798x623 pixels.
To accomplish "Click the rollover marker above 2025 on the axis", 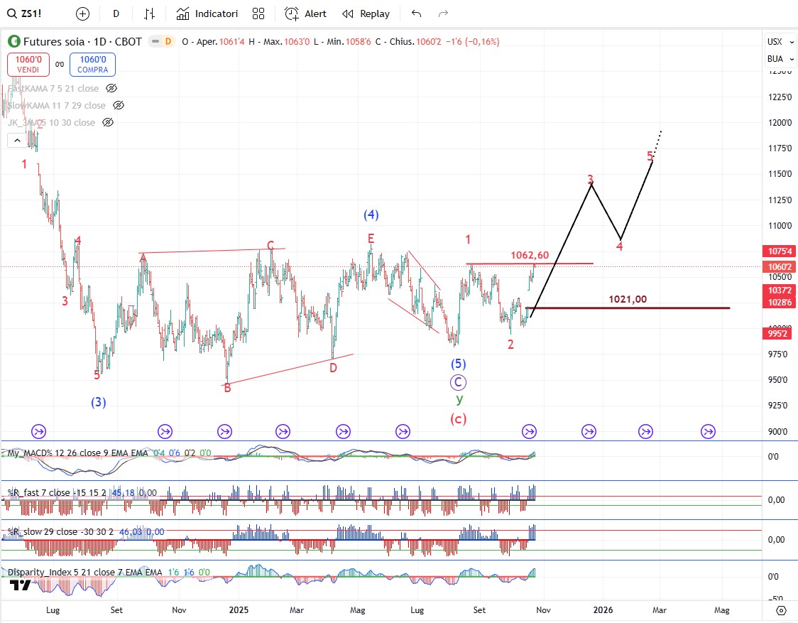I will point(224,432).
